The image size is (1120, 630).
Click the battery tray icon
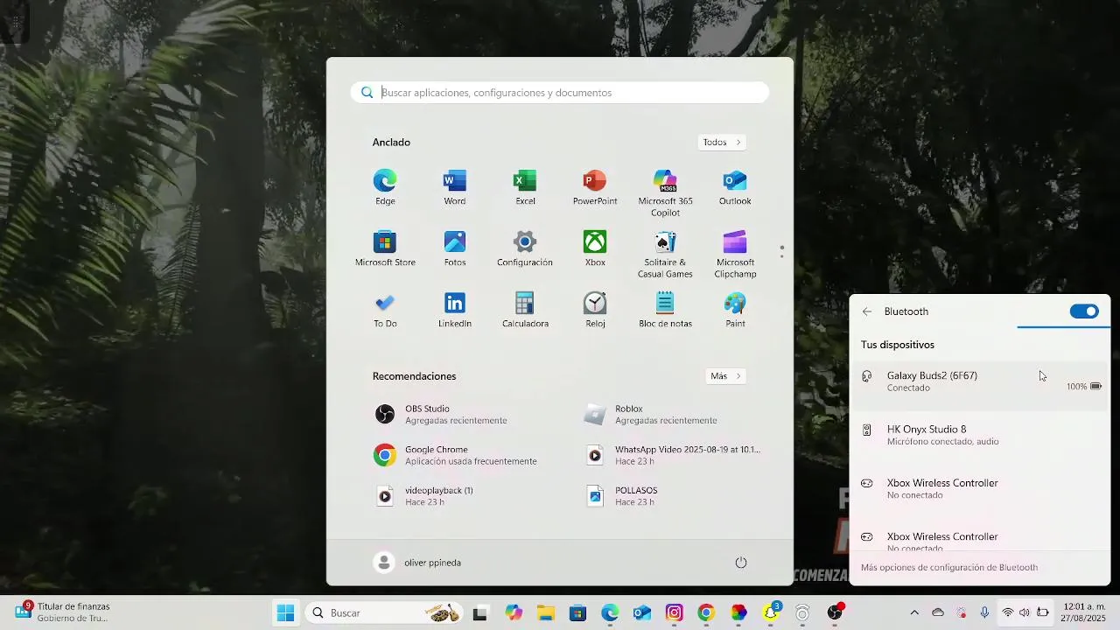[x=1042, y=612]
